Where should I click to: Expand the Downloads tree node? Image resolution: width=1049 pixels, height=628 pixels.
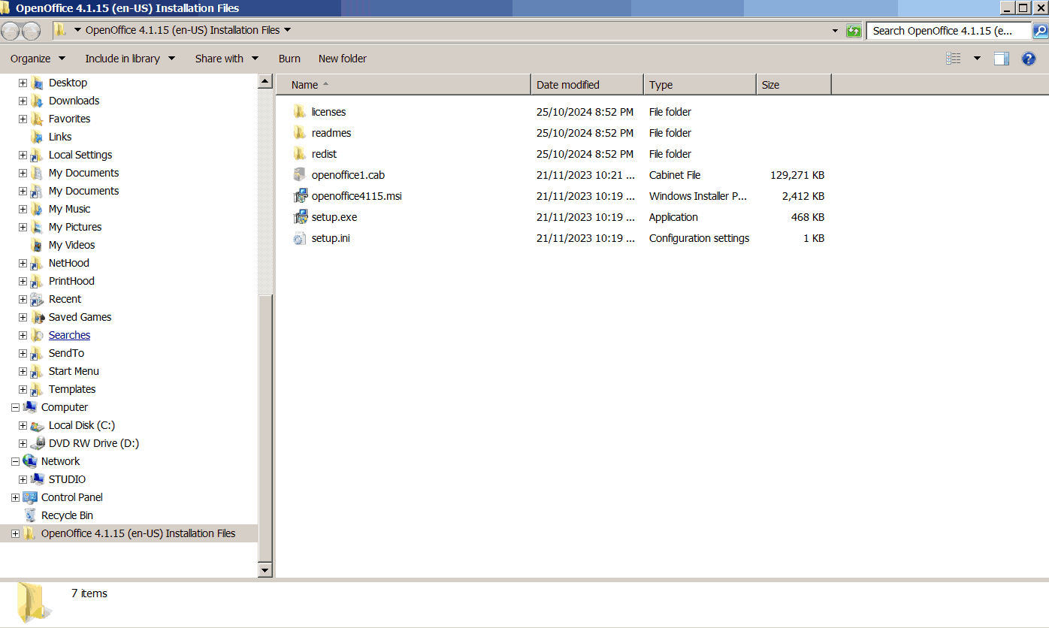[23, 101]
